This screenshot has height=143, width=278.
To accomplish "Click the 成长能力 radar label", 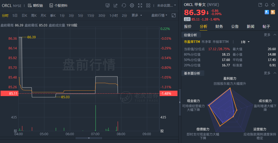I will click(x=265, y=101).
